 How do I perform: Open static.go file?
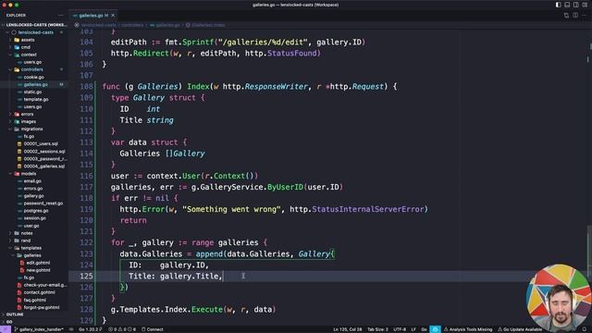coord(32,92)
